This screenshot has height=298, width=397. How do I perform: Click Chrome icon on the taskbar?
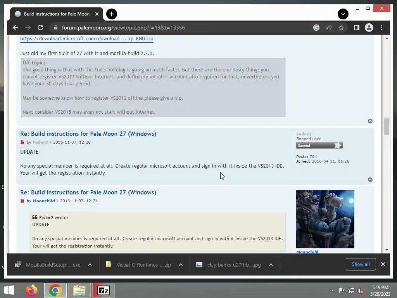55,290
